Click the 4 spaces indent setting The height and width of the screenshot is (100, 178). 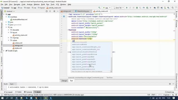[x=167, y=95]
